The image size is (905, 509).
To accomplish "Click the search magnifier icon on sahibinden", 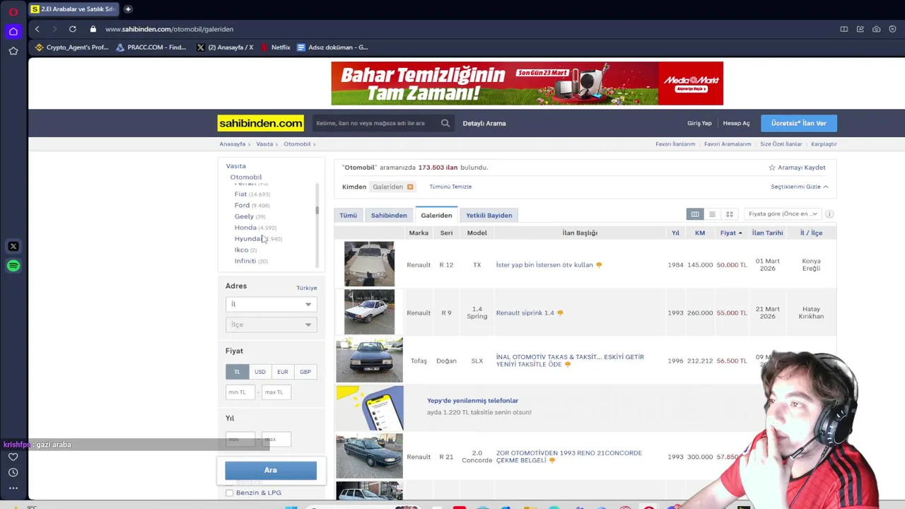I will click(445, 123).
